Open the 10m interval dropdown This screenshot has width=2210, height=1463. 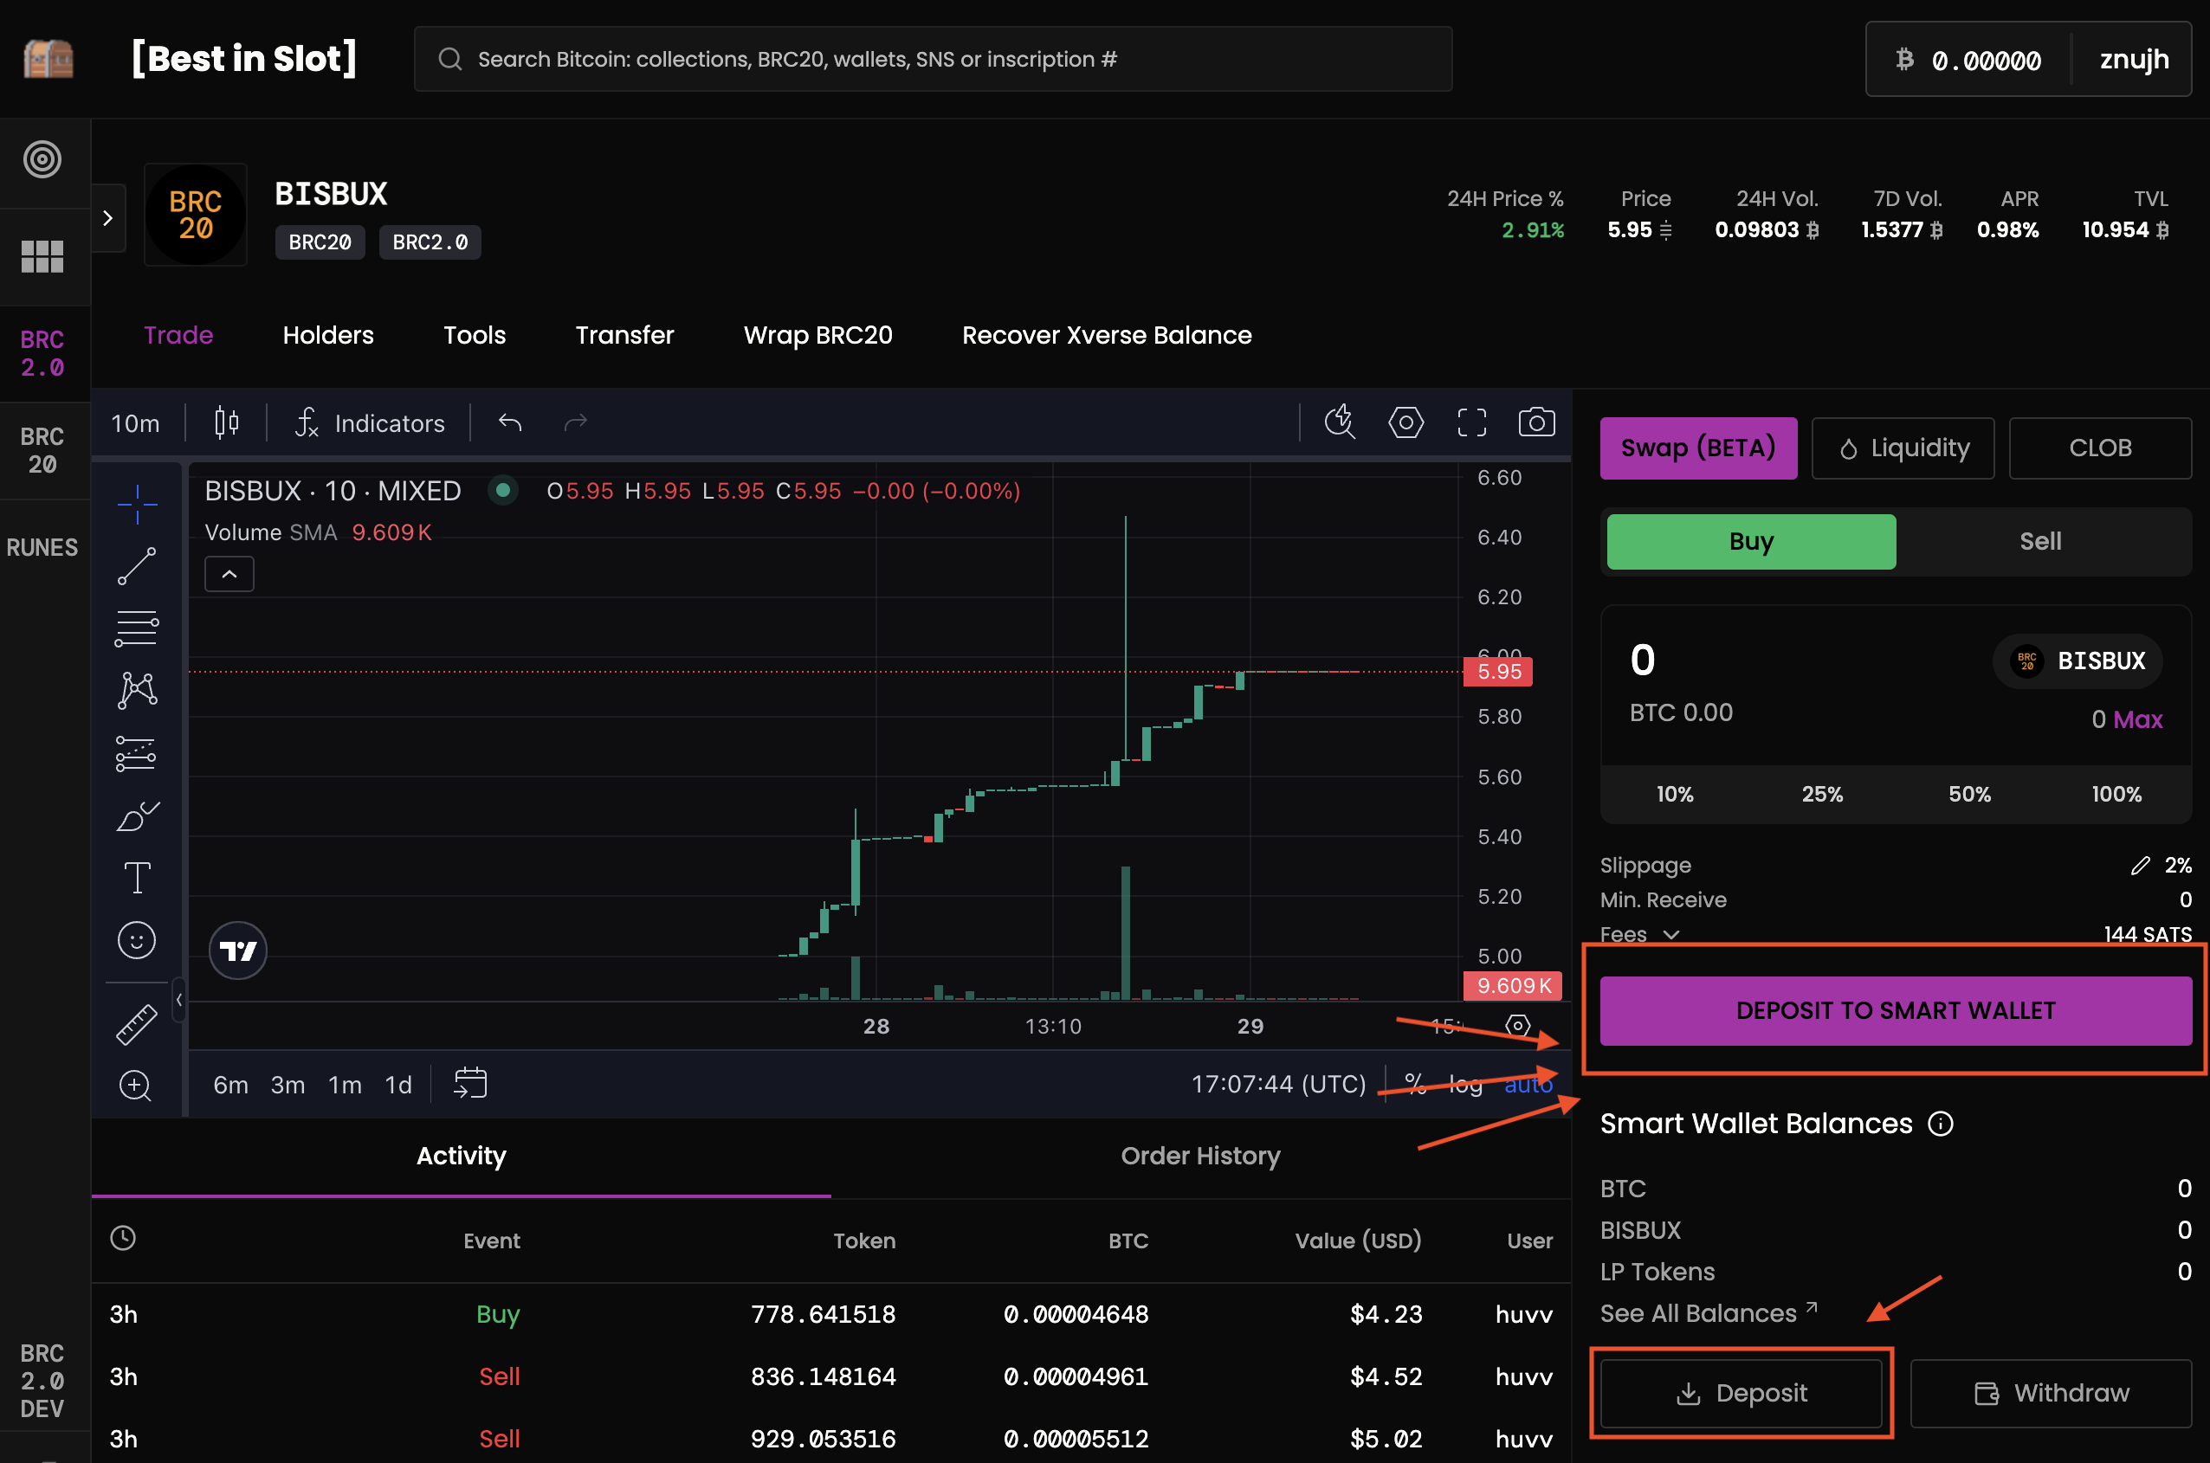click(135, 423)
